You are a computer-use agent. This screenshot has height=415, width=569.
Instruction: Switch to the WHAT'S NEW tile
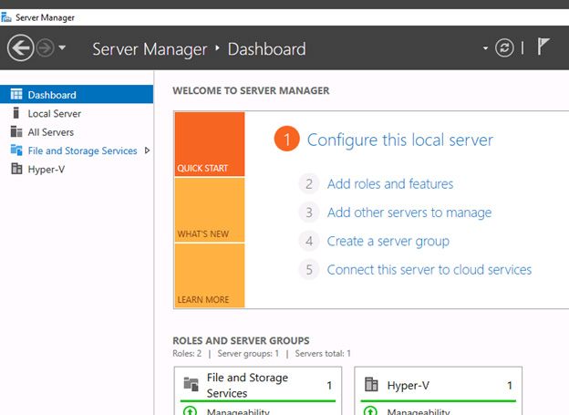[x=209, y=210]
